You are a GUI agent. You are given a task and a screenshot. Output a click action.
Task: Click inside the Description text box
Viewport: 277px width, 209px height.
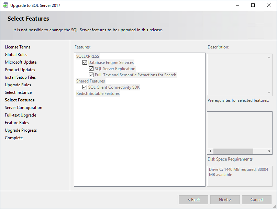[237, 75]
